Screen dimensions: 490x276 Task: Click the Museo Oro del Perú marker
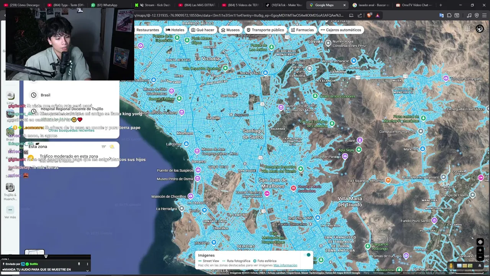[x=281, y=107]
